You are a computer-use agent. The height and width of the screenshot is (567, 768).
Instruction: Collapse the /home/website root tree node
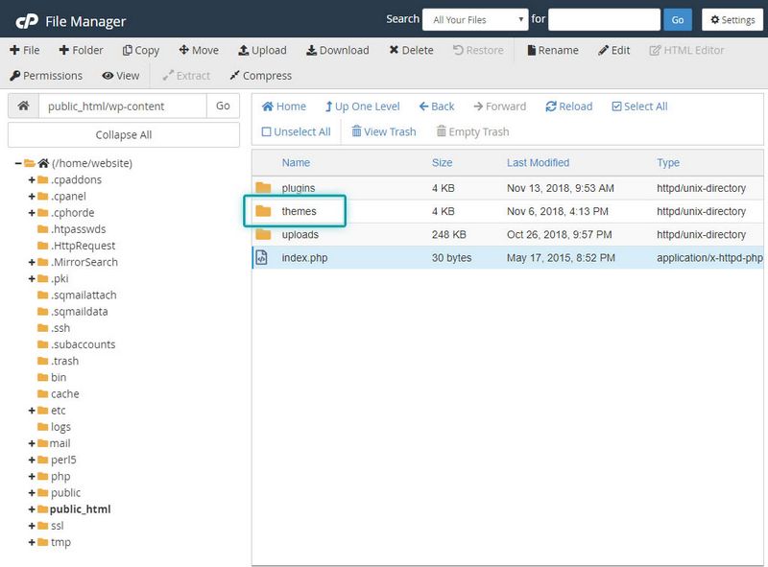(18, 163)
